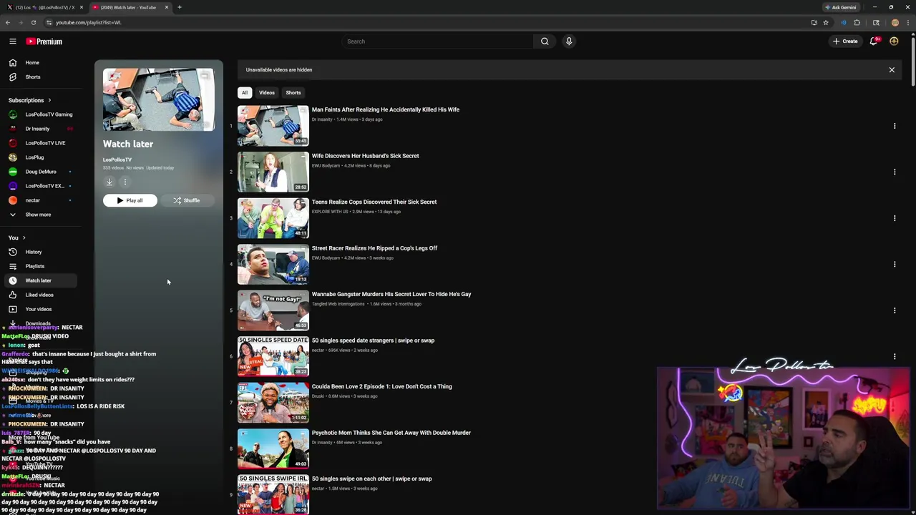Open options for Wannabe Gangster video
Viewport: 916px width, 515px height.
[x=895, y=310]
